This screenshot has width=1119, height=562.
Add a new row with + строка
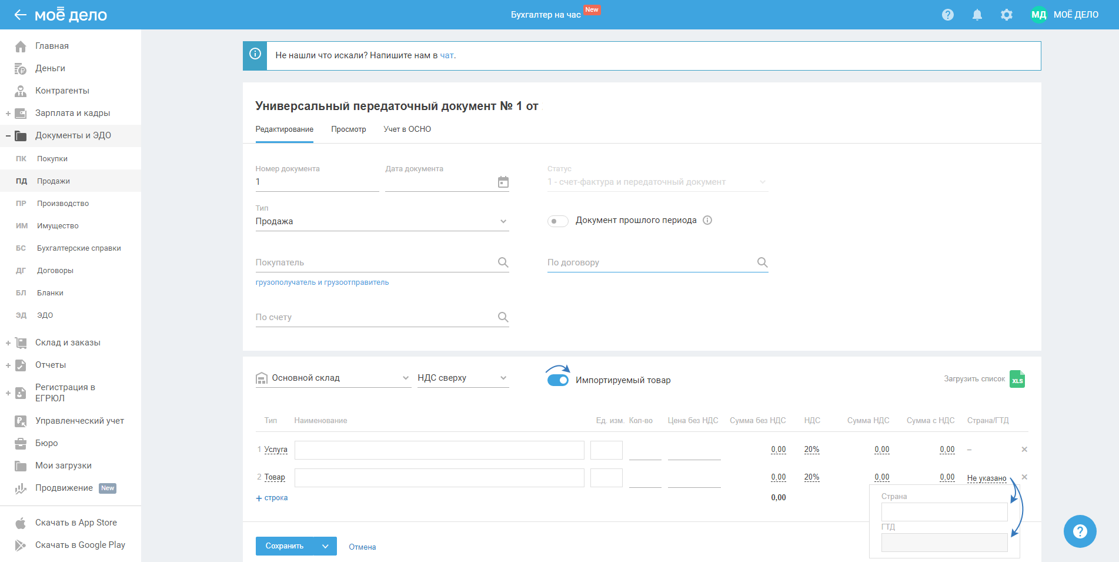272,498
